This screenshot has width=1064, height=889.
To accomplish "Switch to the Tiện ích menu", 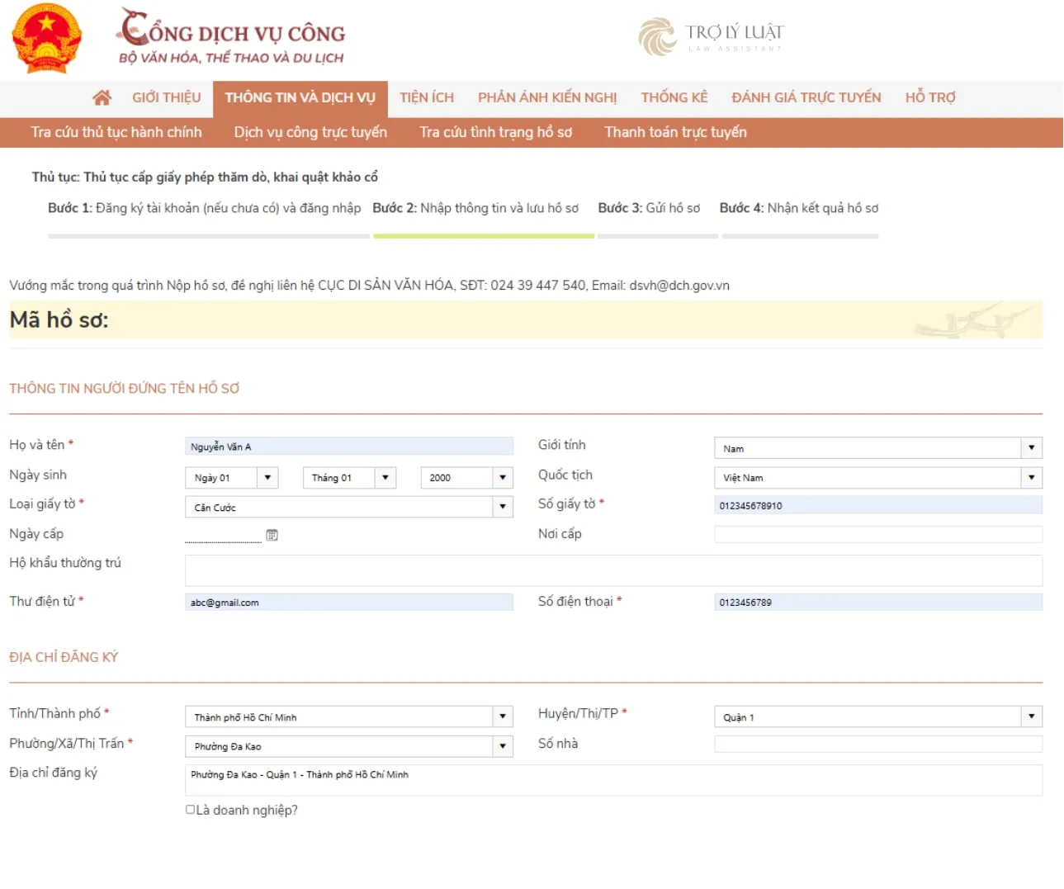I will pos(427,97).
